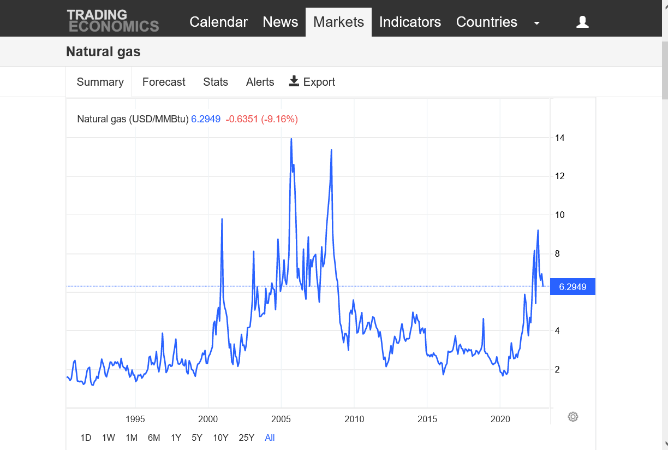668x455 pixels.
Task: Open the News section
Action: tap(281, 22)
